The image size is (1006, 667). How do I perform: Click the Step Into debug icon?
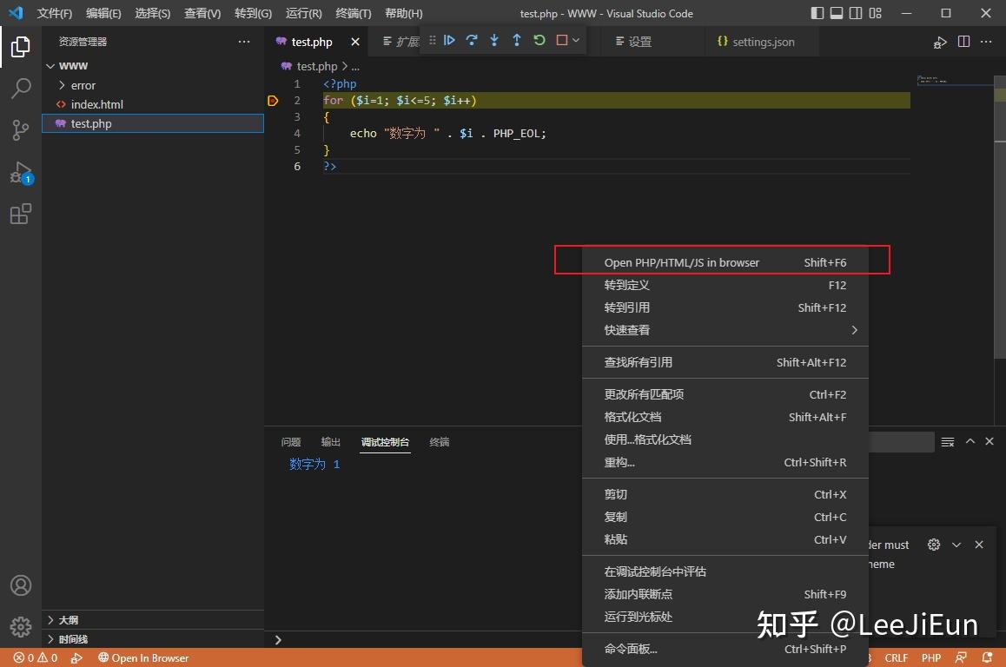tap(494, 40)
